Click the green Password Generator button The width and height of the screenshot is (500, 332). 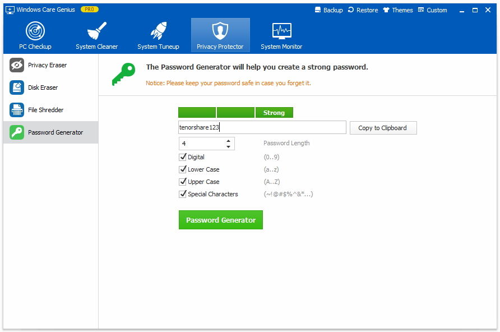(221, 220)
